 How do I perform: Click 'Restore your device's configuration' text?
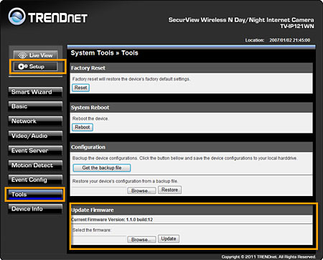coord(125,181)
